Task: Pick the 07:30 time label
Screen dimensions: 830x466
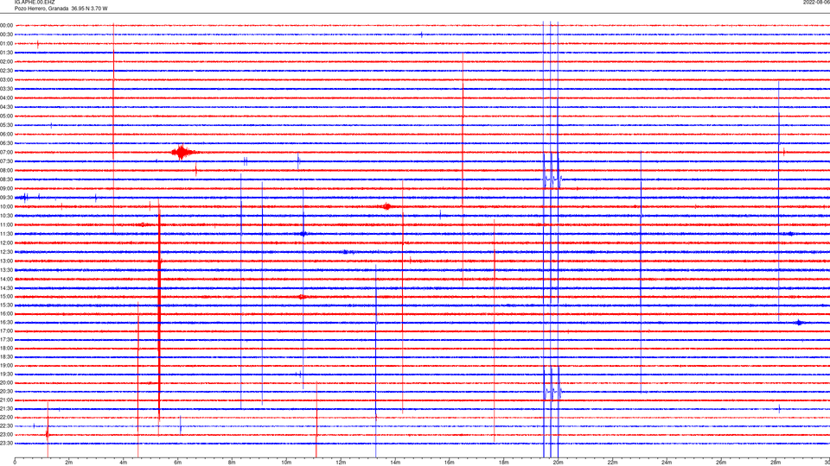Action: 6,161
